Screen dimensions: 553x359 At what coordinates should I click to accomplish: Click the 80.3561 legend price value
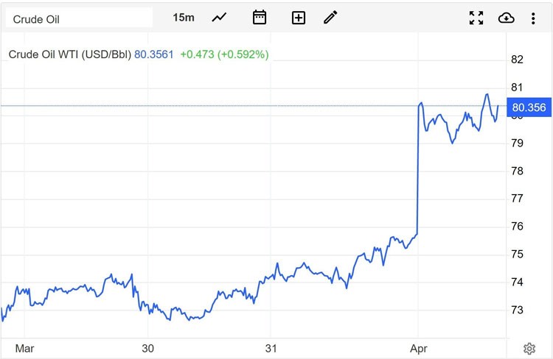coord(154,54)
